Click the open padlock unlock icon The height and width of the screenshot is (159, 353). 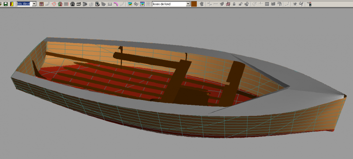[240, 4]
